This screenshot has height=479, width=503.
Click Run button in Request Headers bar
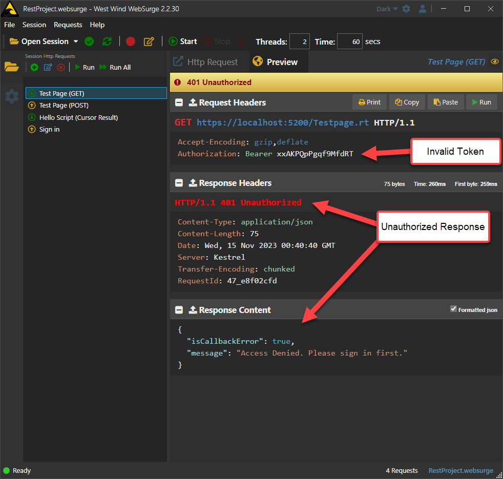481,102
